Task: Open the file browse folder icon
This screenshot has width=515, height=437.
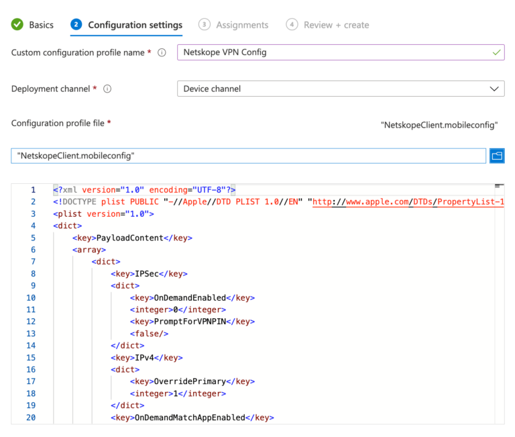Action: 497,156
